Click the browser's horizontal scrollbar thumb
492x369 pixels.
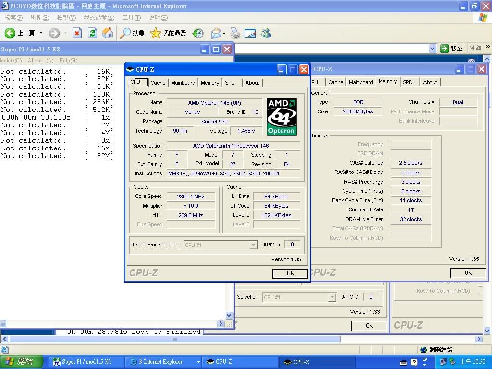pos(174,339)
